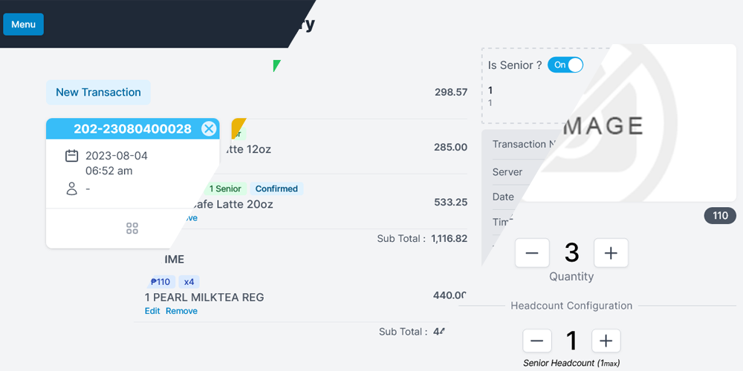Image resolution: width=743 pixels, height=371 pixels.
Task: Click the ₱110 price tag
Action: [x=160, y=282]
